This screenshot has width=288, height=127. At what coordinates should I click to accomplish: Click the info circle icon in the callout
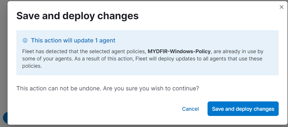[25, 40]
